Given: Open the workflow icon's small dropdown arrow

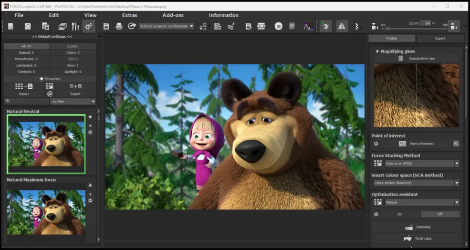Looking at the screenshot, I should [209, 26].
